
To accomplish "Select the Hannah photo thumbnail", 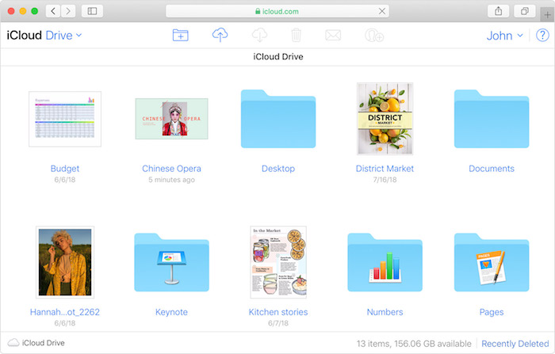I will click(65, 262).
